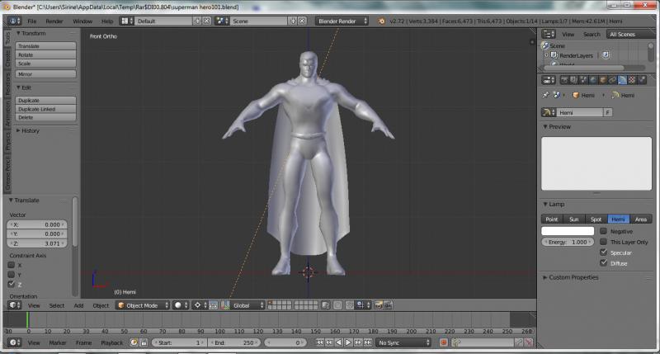The image size is (660, 354).
Task: Enable the Negative lamp checkbox
Action: [x=603, y=231]
